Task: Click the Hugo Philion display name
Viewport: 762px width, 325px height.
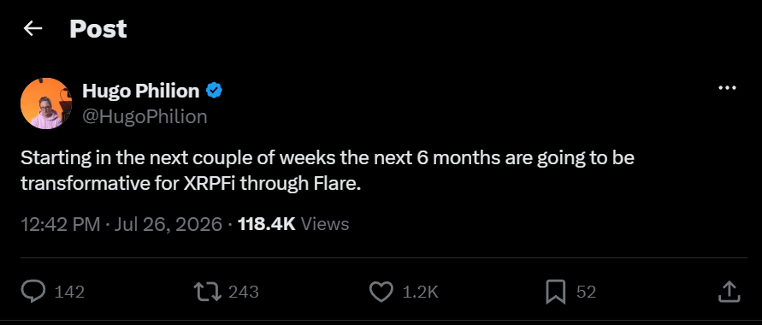Action: click(141, 91)
